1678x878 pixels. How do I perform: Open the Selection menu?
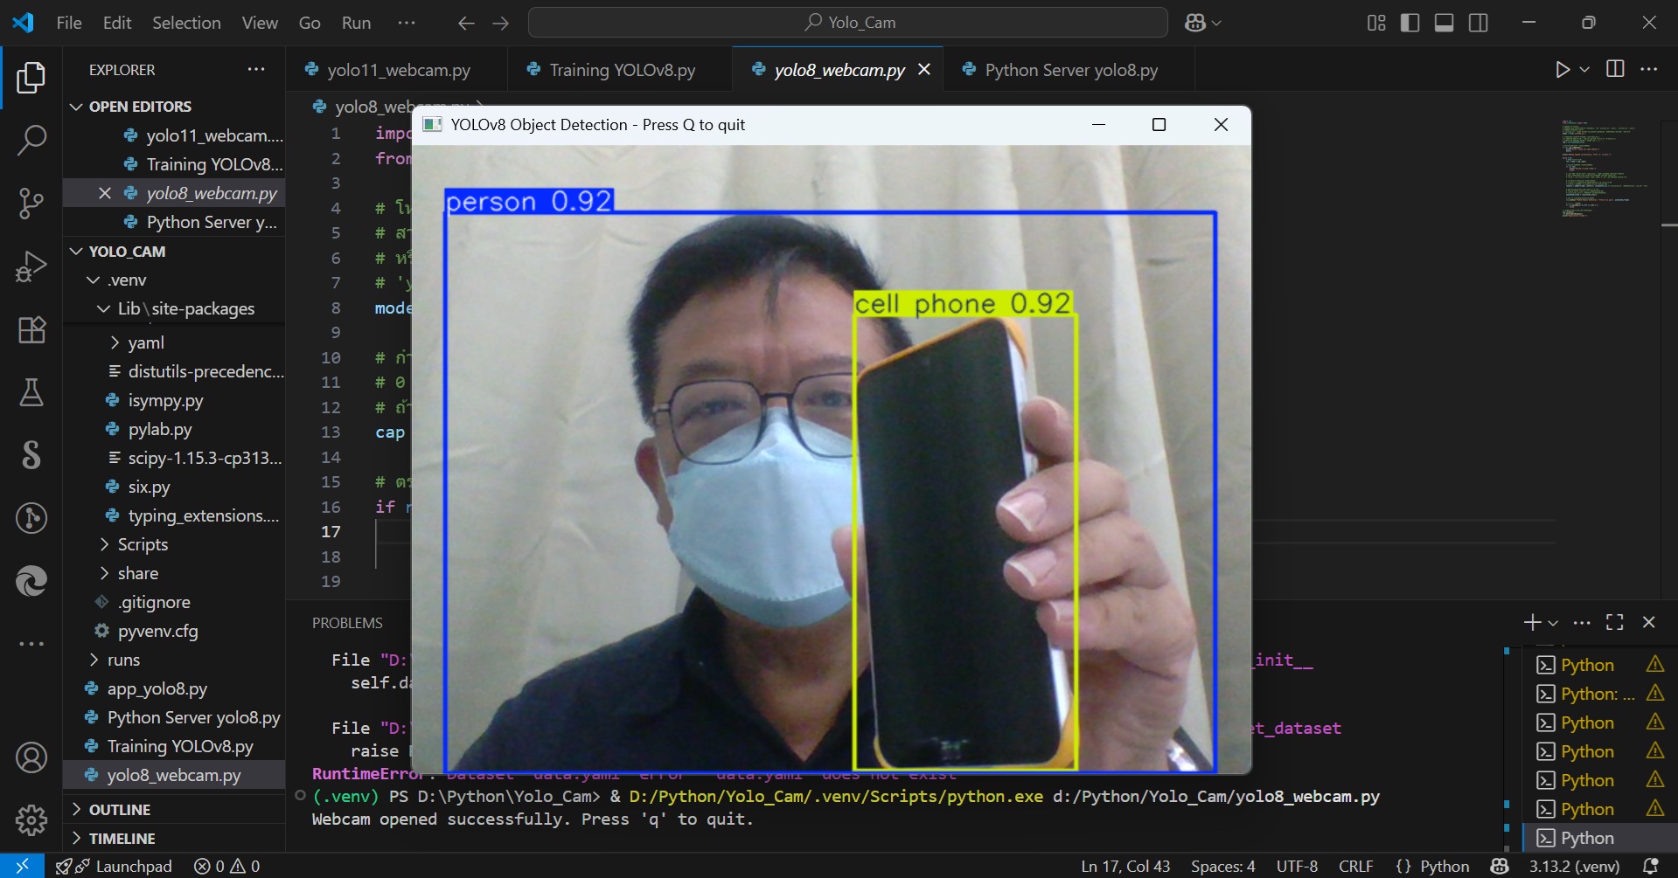185,23
